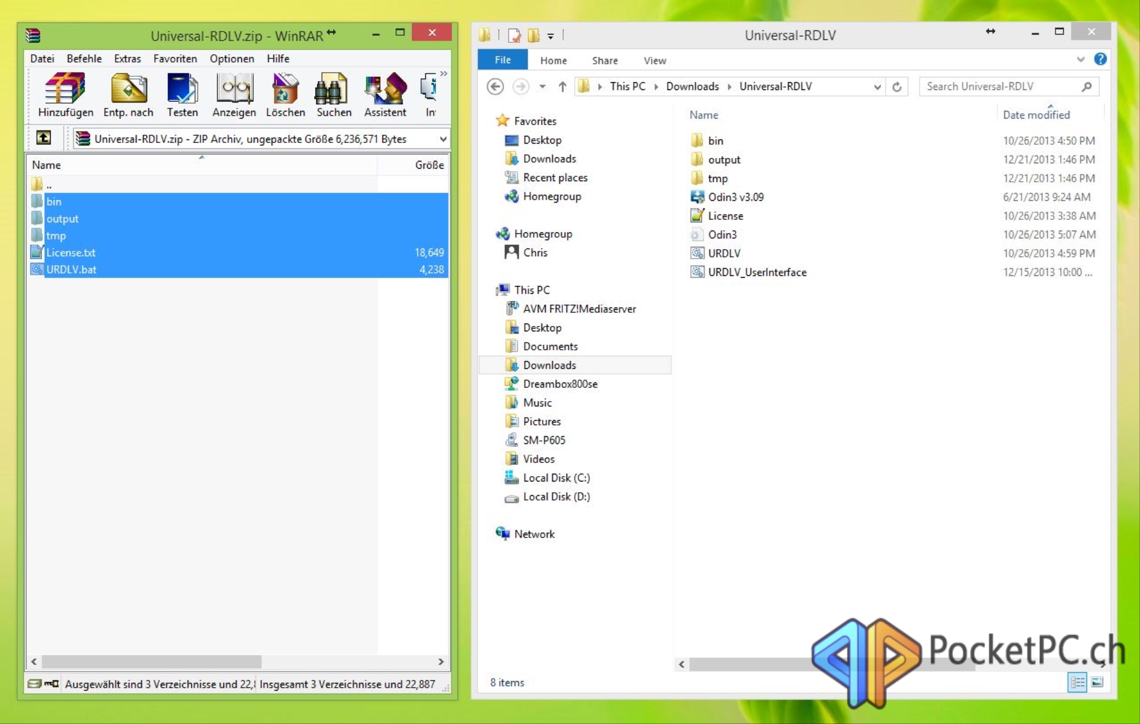Switch to the Home ribbon tab
Viewport: 1140px width, 724px height.
pyautogui.click(x=553, y=60)
